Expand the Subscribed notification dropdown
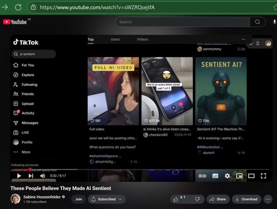 tap(107, 199)
